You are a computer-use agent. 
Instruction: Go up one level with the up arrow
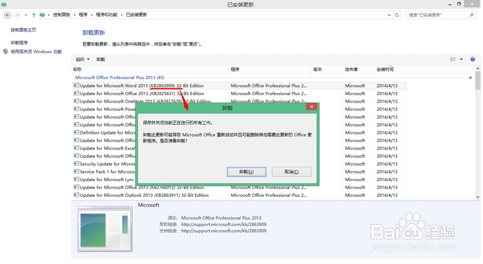pos(33,15)
